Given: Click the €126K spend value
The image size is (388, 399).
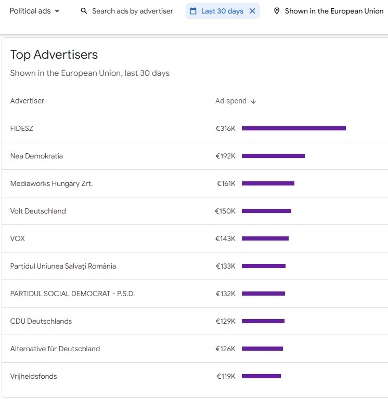Looking at the screenshot, I should point(225,349).
